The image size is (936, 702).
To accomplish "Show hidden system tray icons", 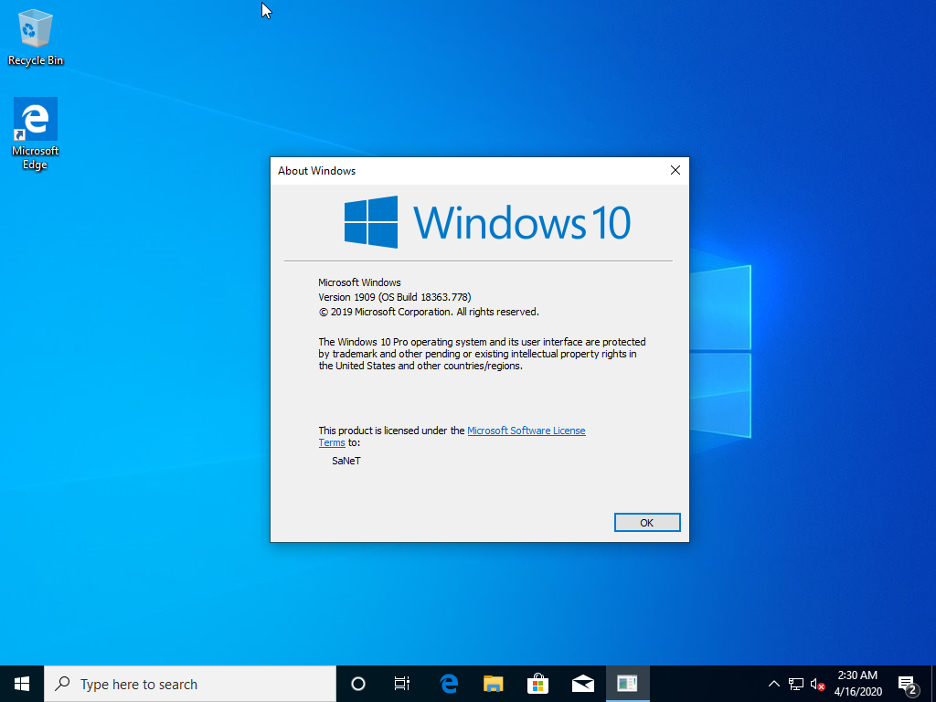I will [x=773, y=684].
